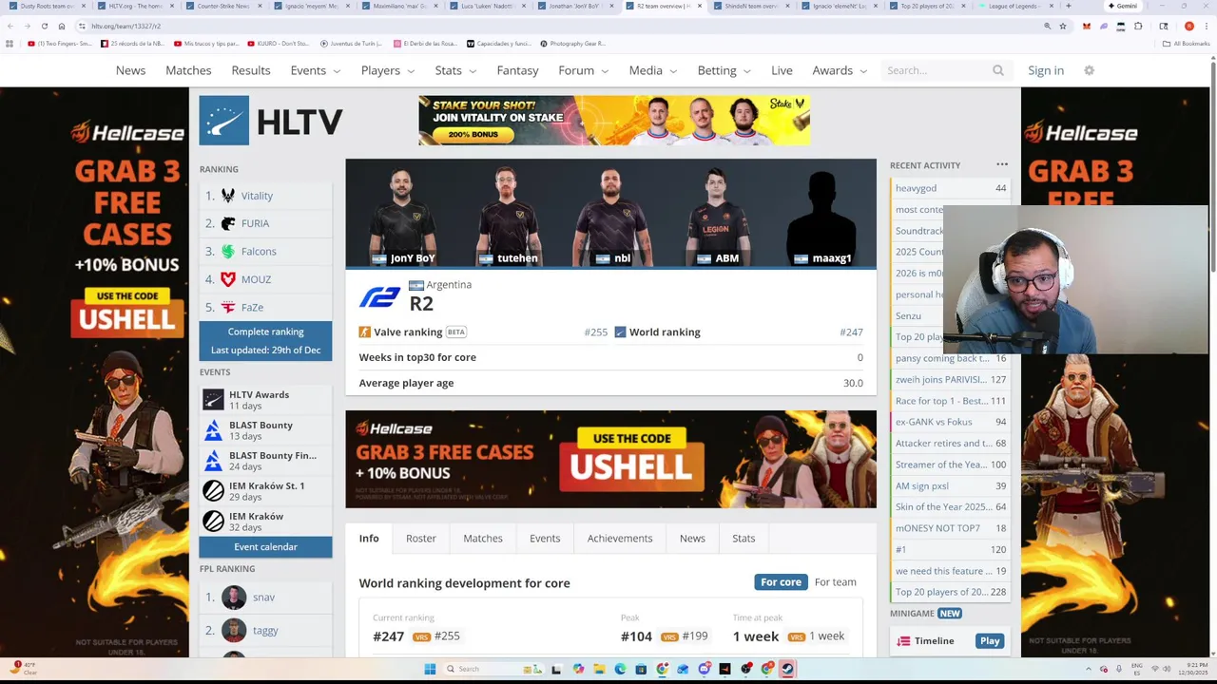Click the Vitality team logo in ranking
The image size is (1217, 684).
(x=228, y=196)
